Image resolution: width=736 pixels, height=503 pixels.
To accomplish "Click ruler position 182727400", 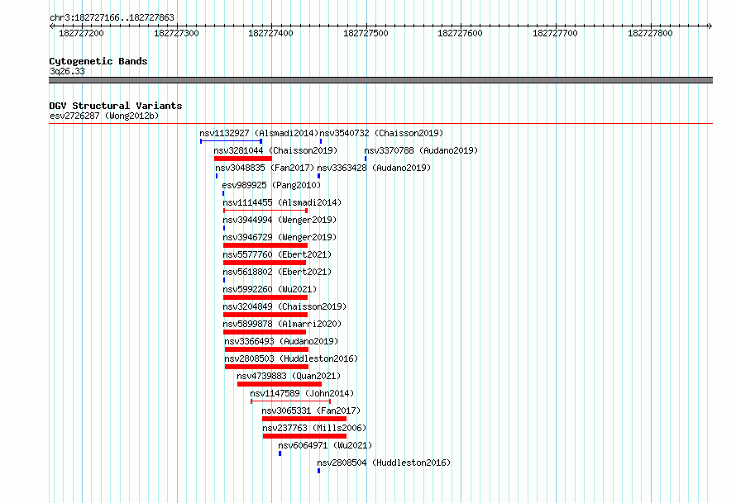I will click(x=271, y=33).
